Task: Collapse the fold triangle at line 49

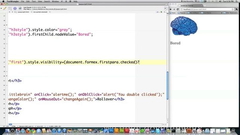Action: tap(7, 25)
